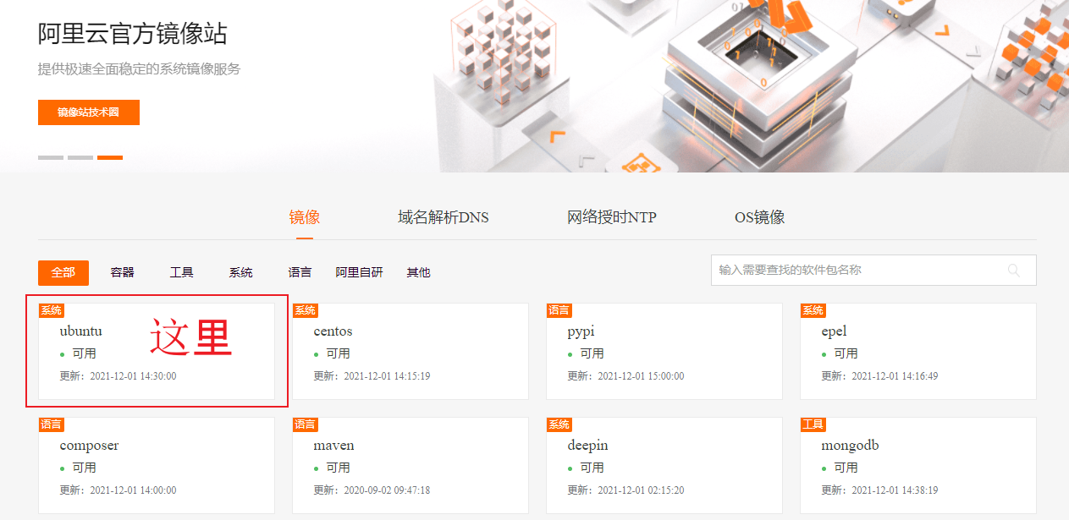Click the package search input field
Screen dimensions: 1069x520
pos(846,270)
